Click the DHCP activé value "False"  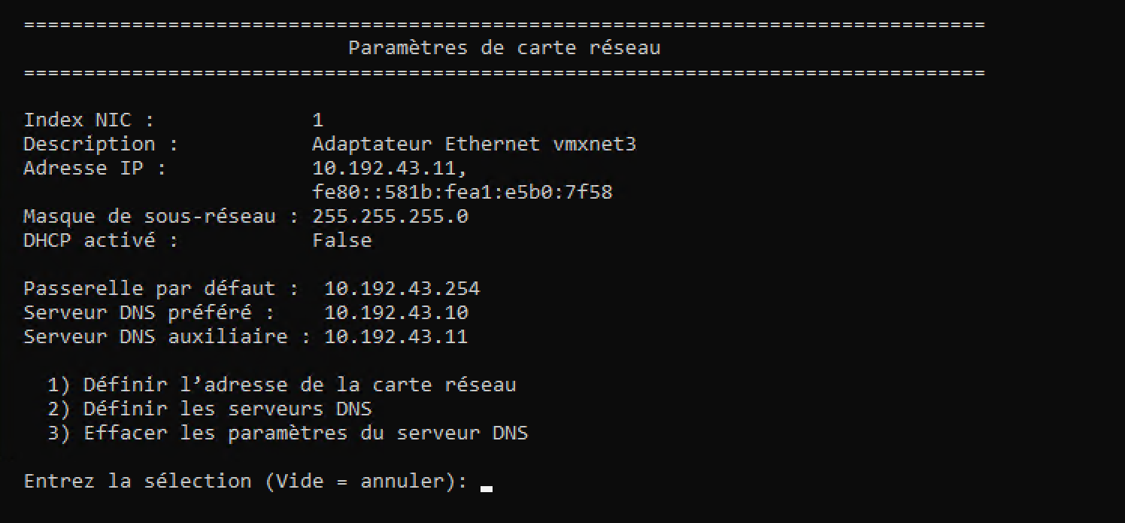click(341, 241)
